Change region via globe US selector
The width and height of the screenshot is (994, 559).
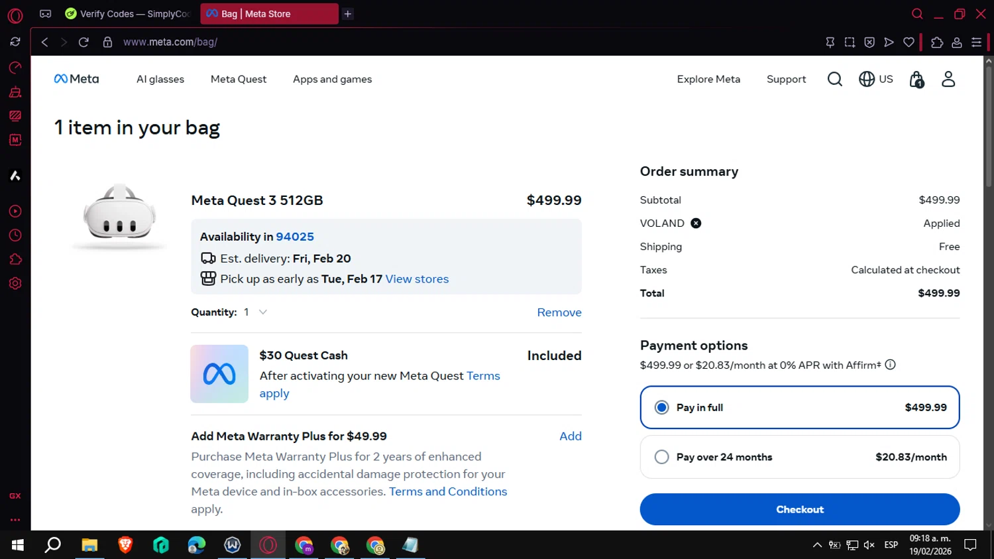pos(876,79)
